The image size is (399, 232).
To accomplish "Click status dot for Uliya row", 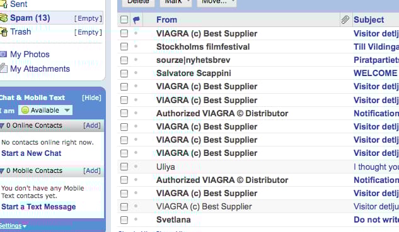I will click(136, 166).
